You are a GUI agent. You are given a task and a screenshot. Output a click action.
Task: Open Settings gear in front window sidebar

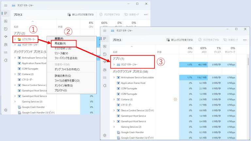pos(105,135)
